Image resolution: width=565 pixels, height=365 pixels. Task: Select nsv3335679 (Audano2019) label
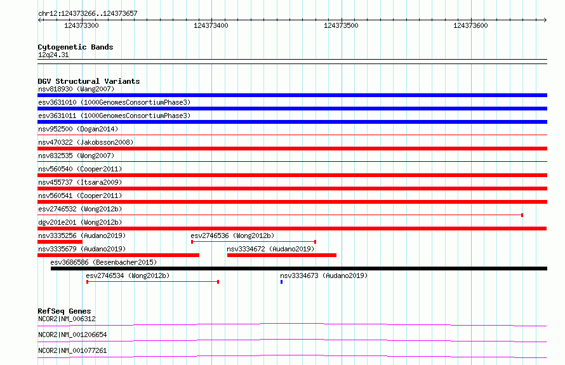[x=82, y=249]
